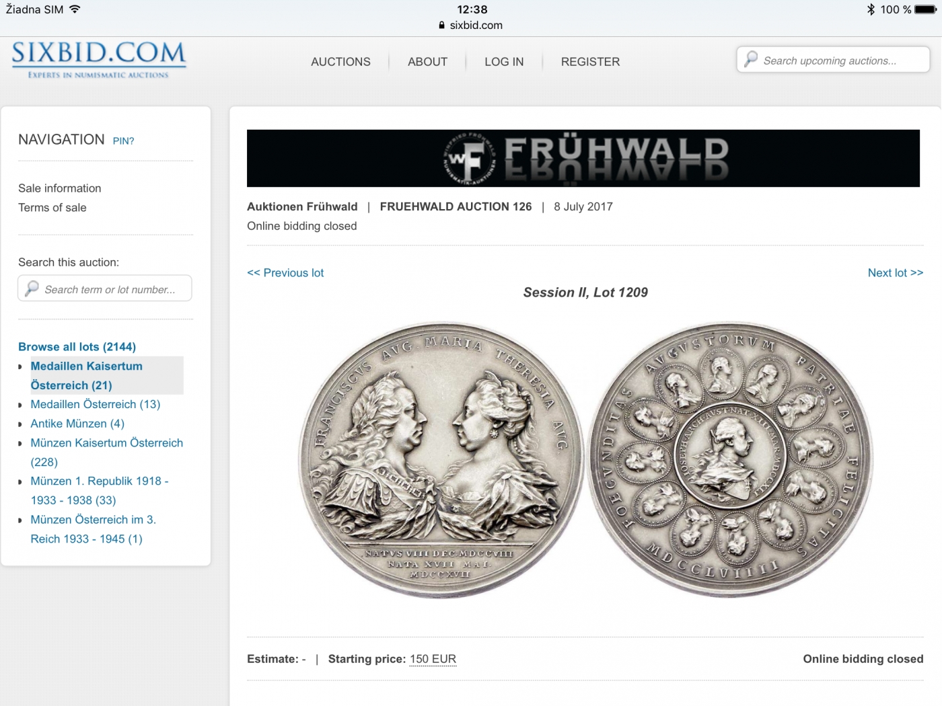Tap the battery icon in status bar
Image resolution: width=942 pixels, height=706 pixels.
coord(925,9)
